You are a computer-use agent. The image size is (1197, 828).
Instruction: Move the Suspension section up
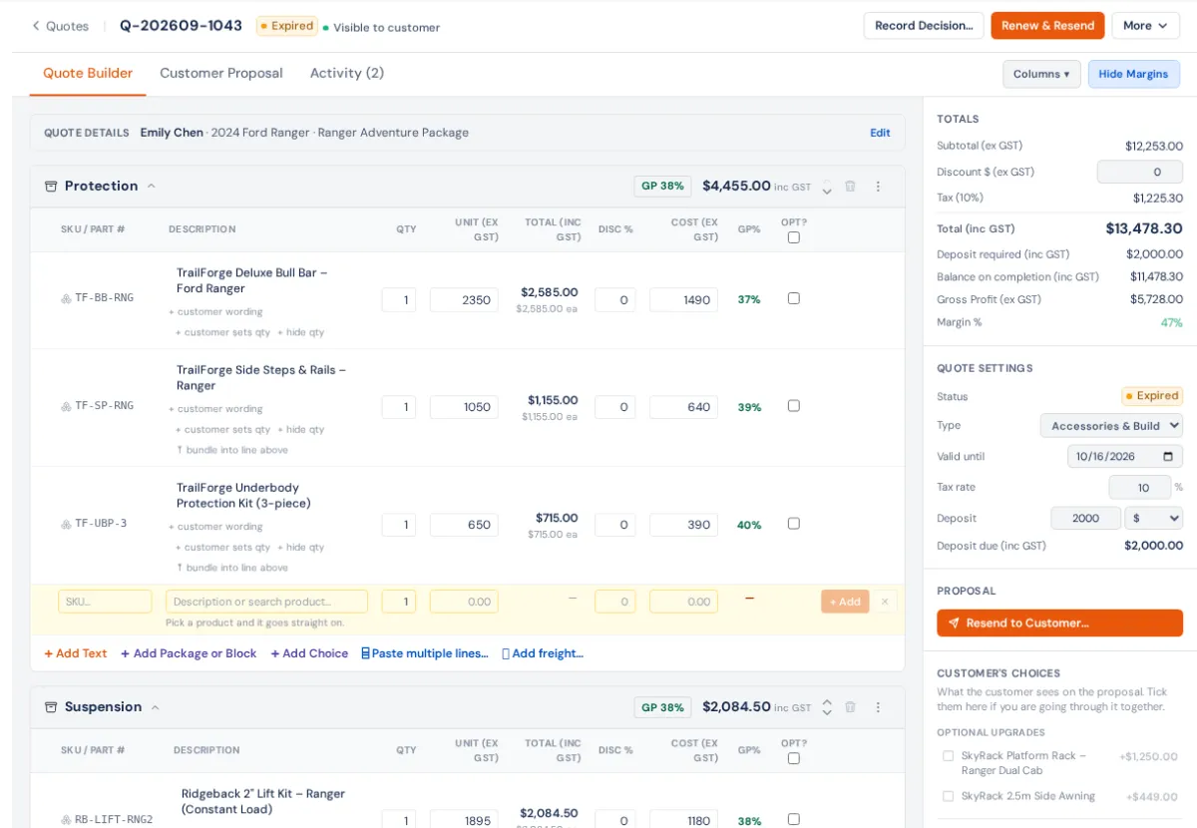click(x=827, y=702)
